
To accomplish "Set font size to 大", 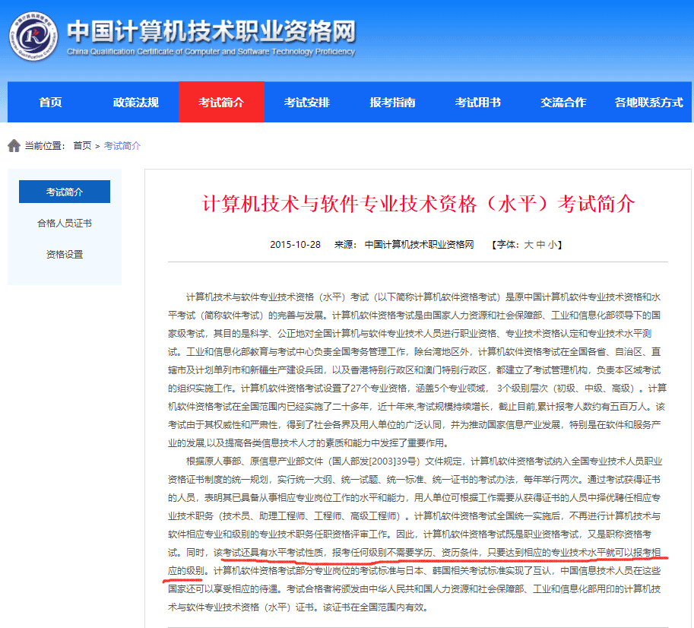I will tap(529, 245).
